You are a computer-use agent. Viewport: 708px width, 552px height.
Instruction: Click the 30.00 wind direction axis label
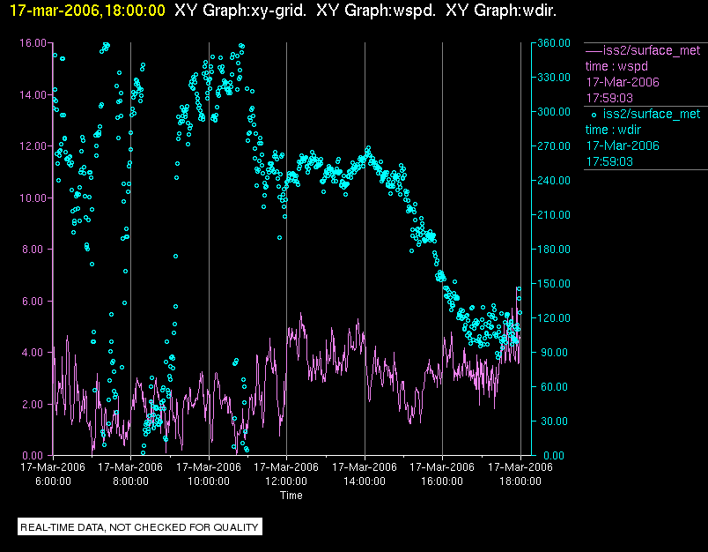pyautogui.click(x=556, y=421)
